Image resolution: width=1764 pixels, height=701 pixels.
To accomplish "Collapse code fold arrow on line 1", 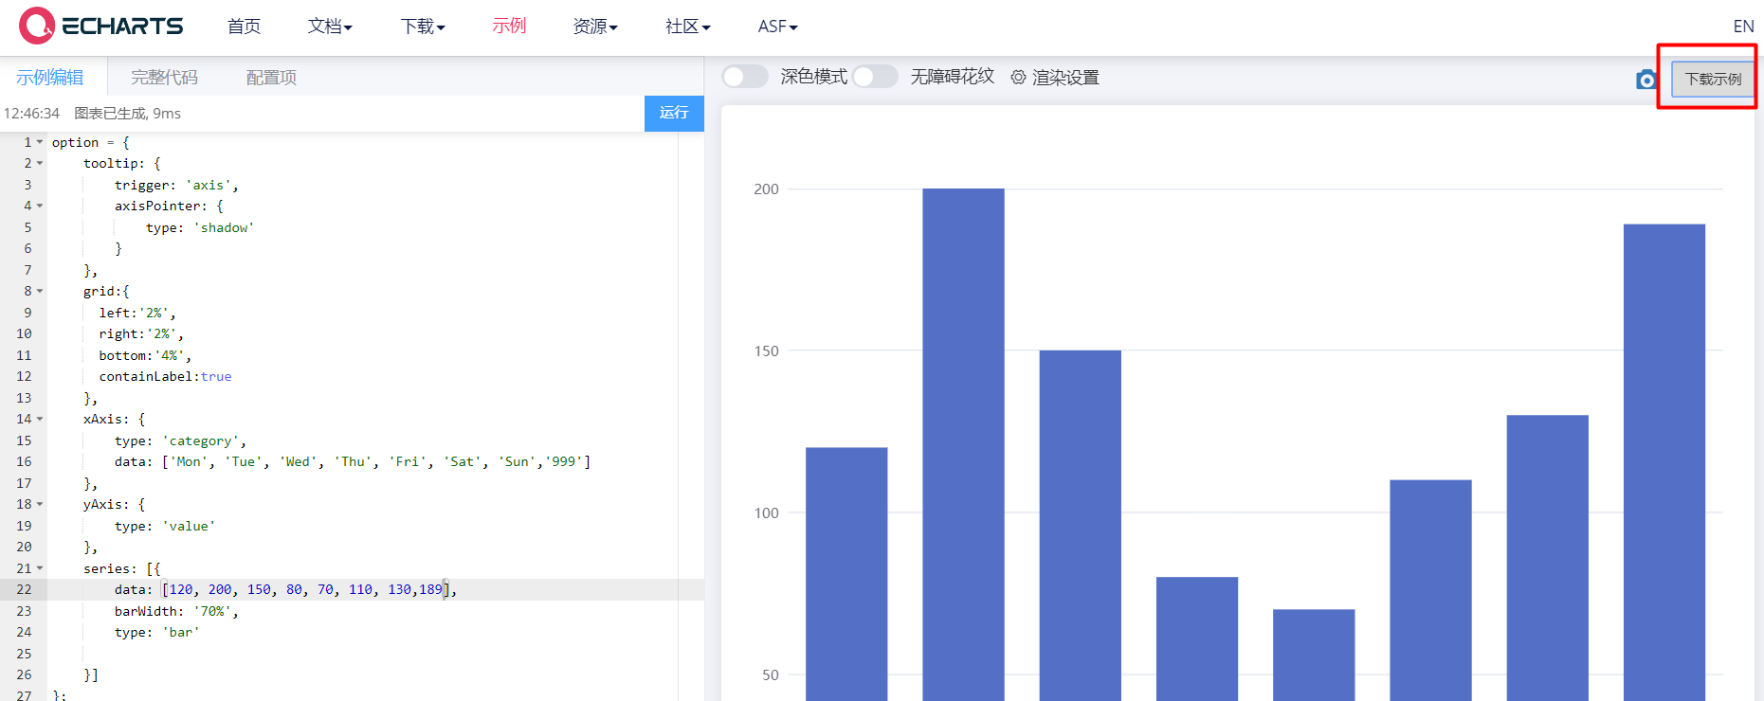I will [40, 142].
